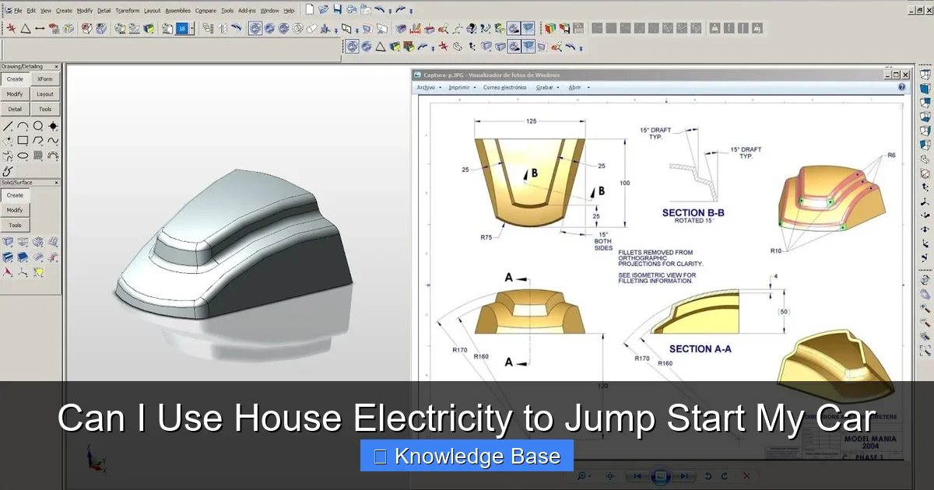The image size is (934, 490).
Task: Expand the dropdown arrow next to Undo
Action: tap(390, 11)
